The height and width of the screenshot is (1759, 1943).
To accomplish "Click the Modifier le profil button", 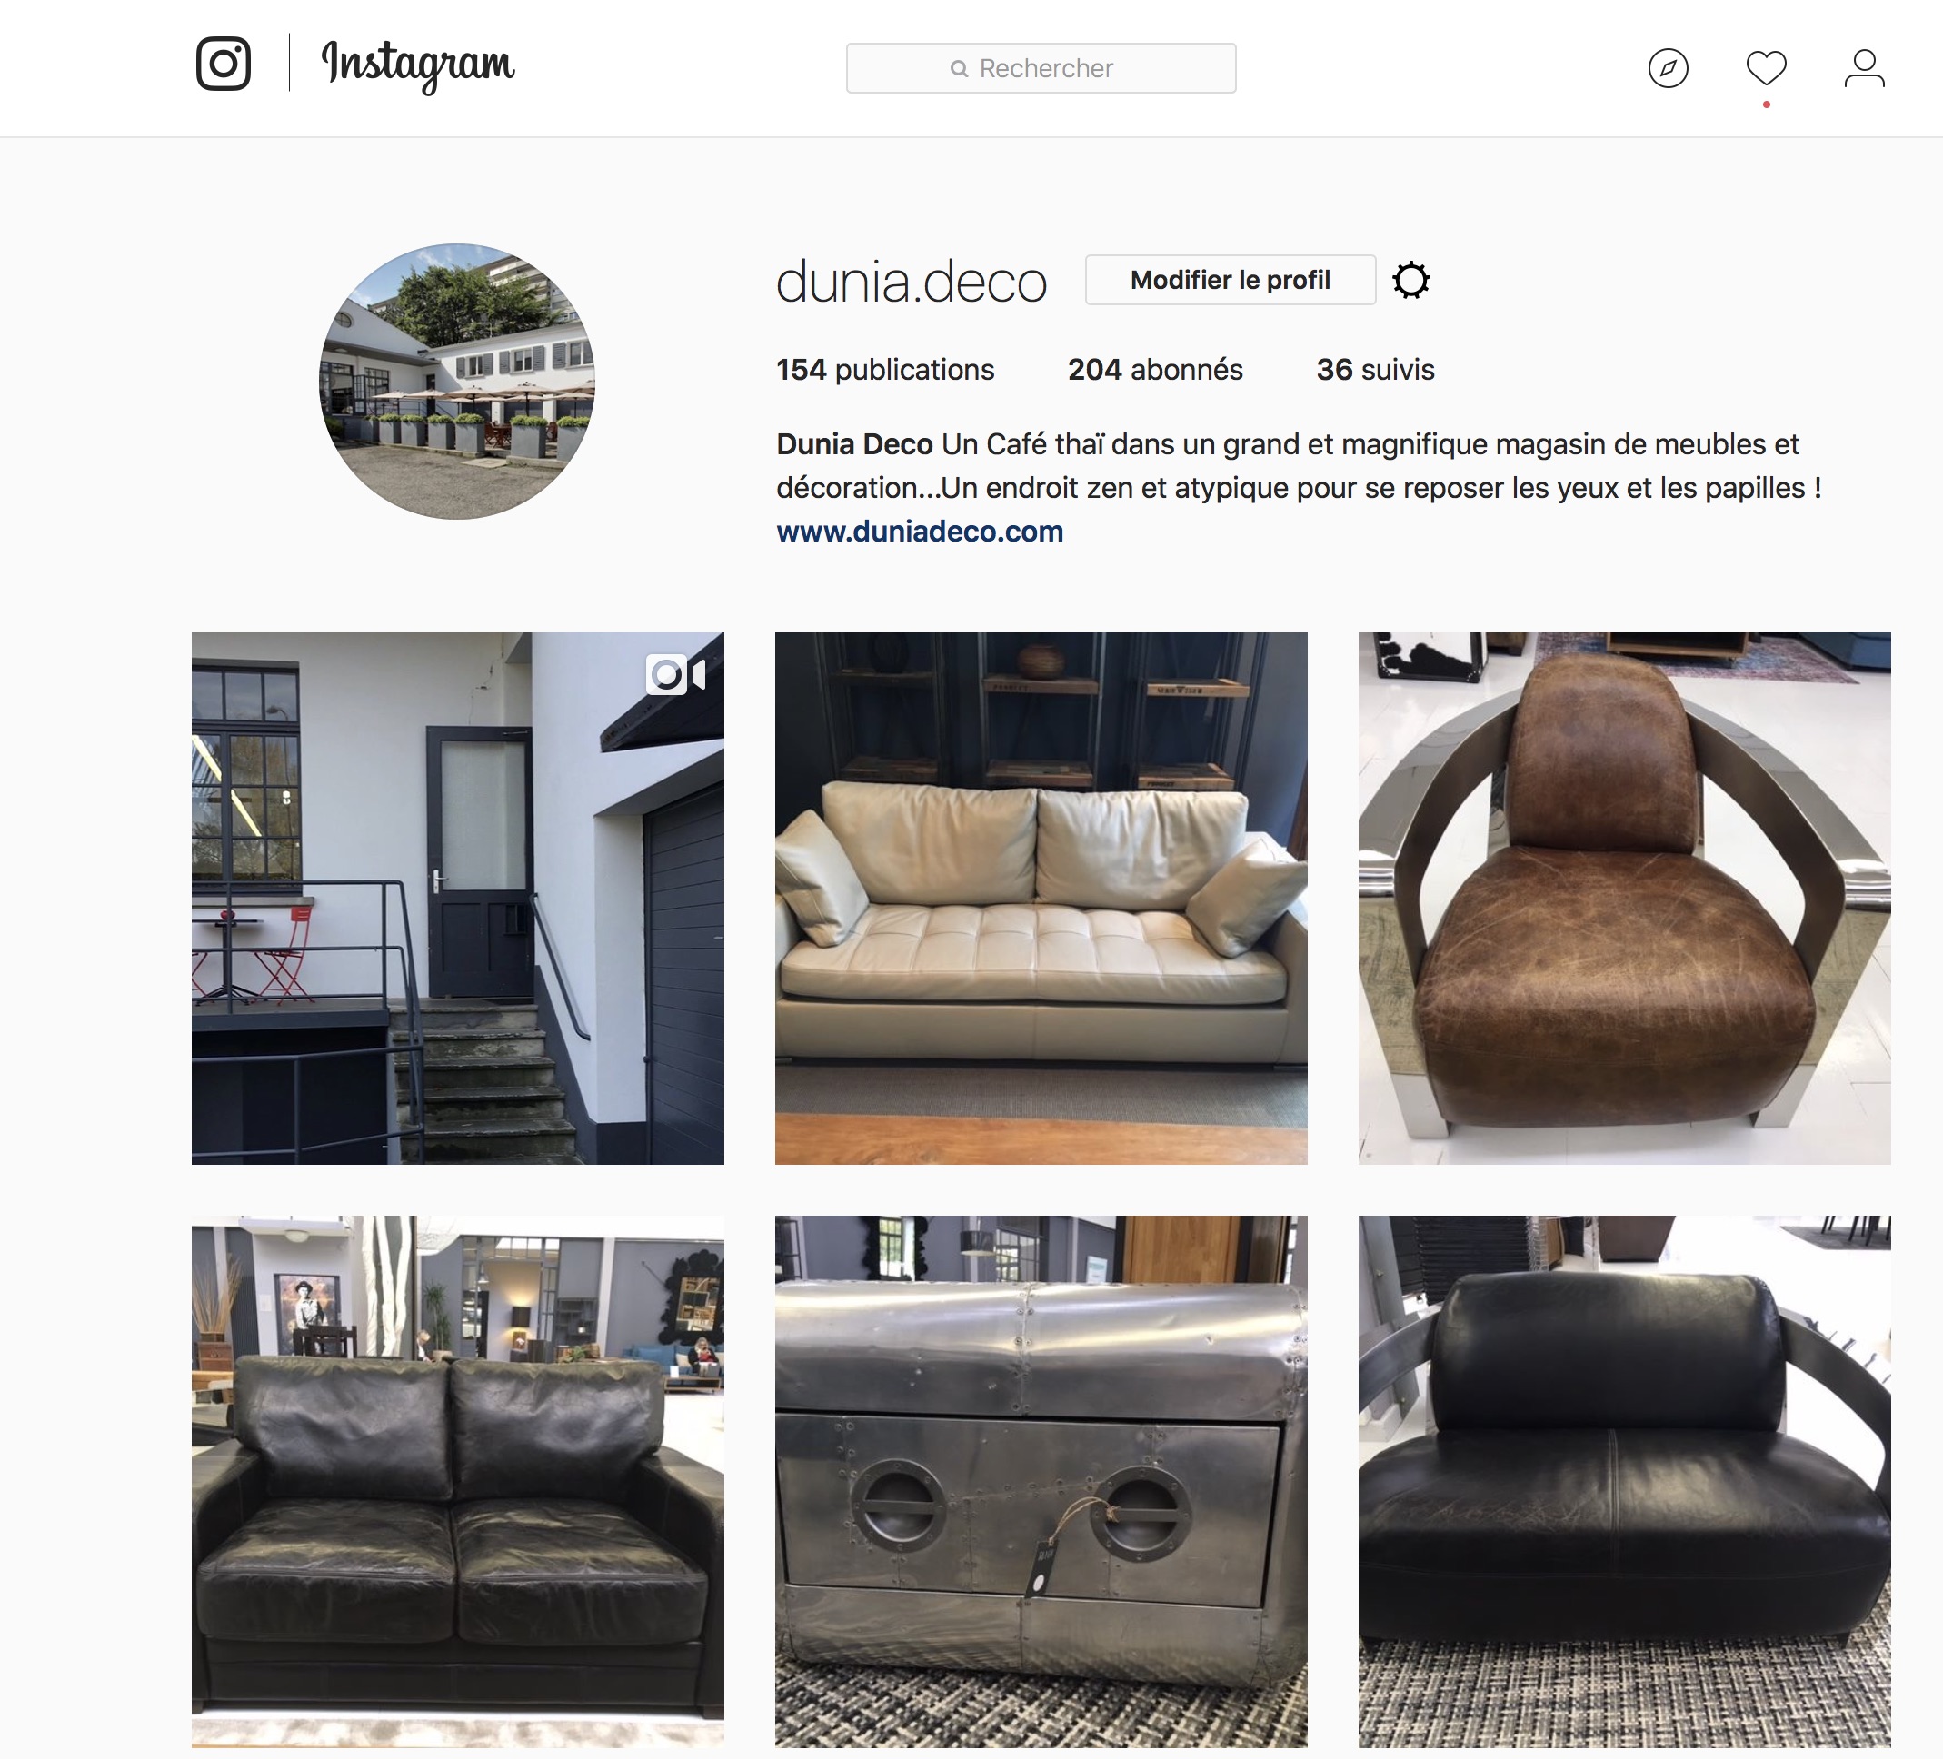I will pyautogui.click(x=1230, y=281).
